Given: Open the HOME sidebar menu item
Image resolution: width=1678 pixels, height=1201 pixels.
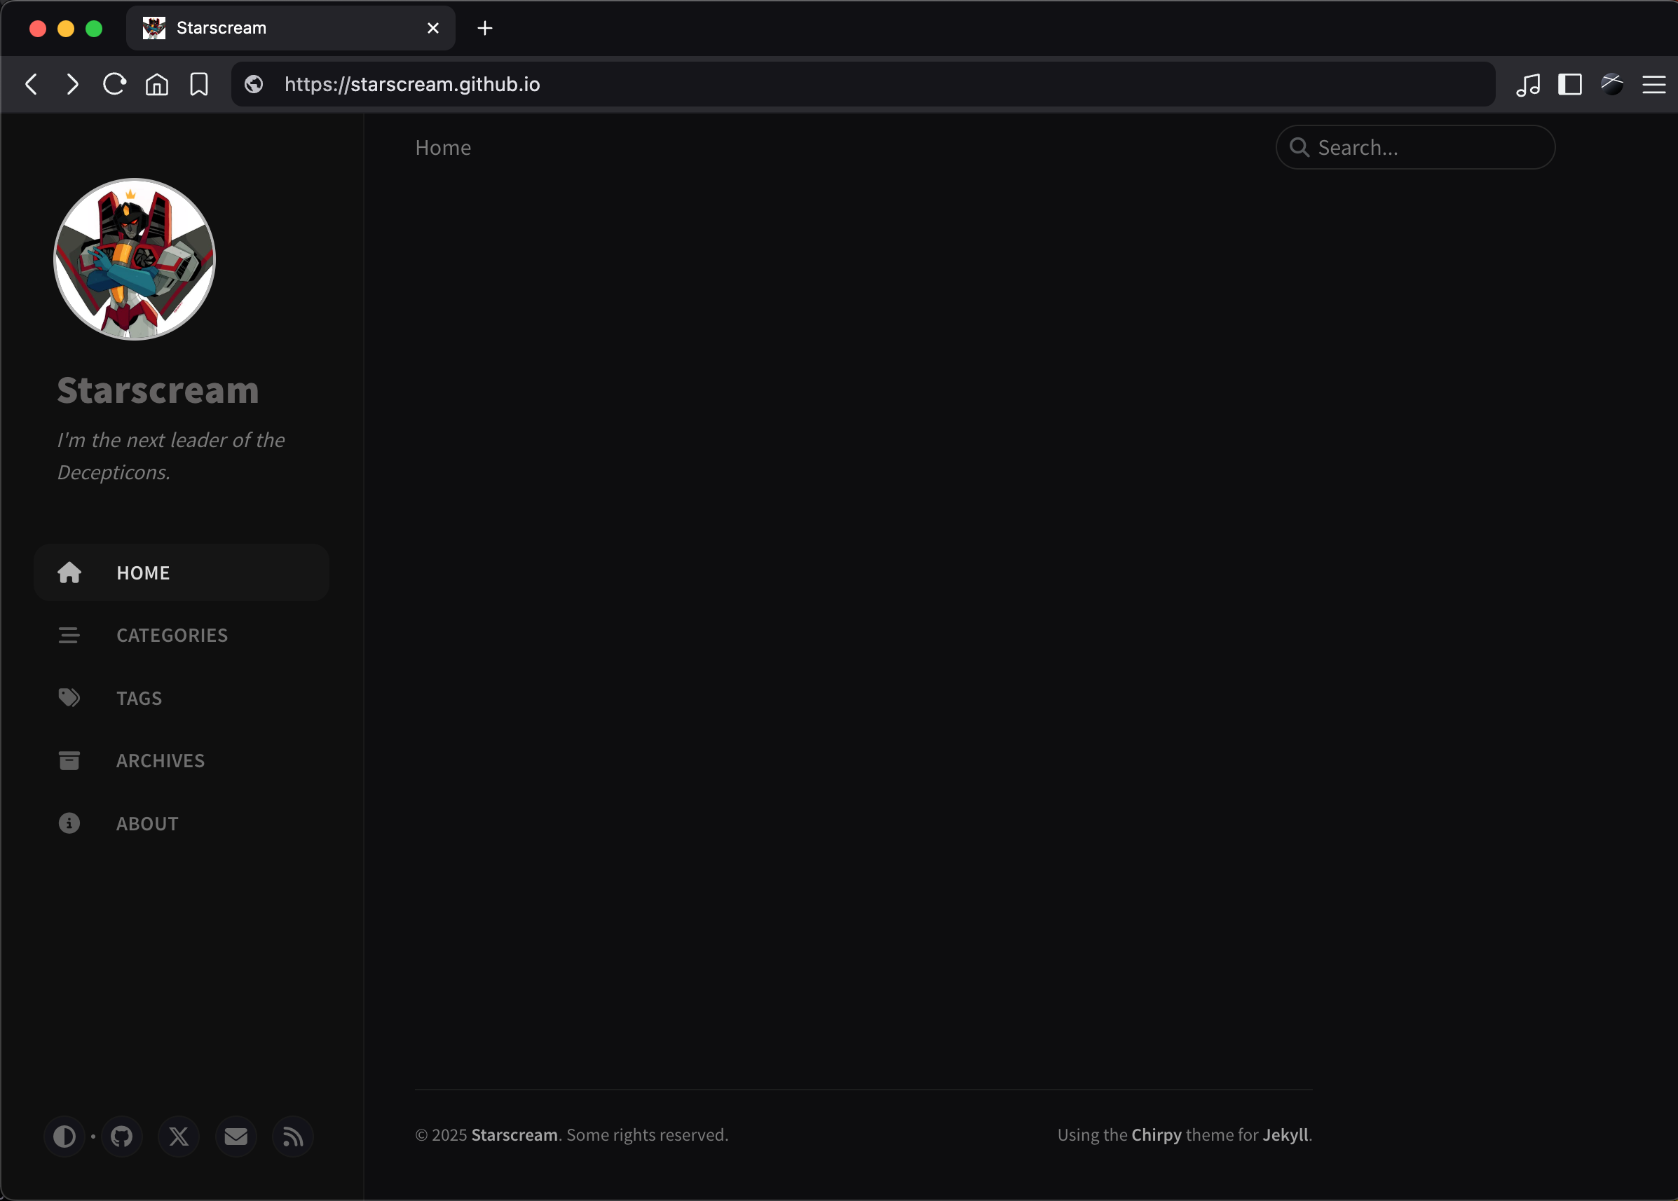Looking at the screenshot, I should (182, 572).
